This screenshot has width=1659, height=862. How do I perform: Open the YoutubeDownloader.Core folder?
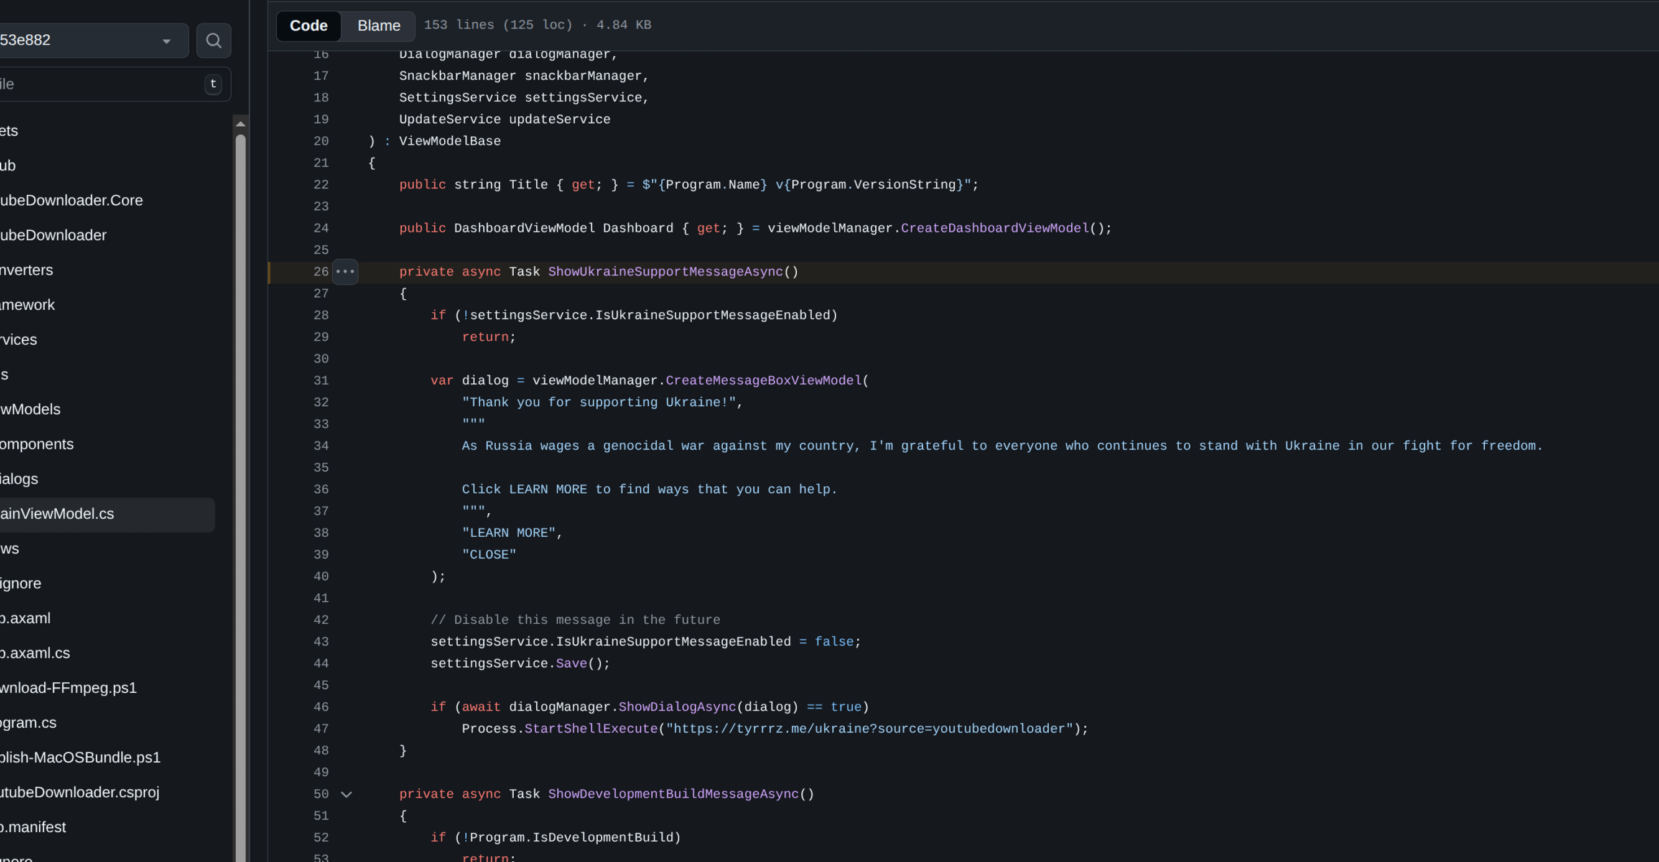tap(71, 200)
